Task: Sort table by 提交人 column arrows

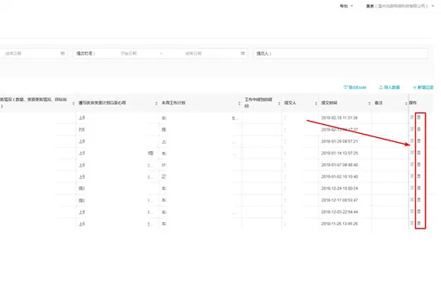Action: 316,104
